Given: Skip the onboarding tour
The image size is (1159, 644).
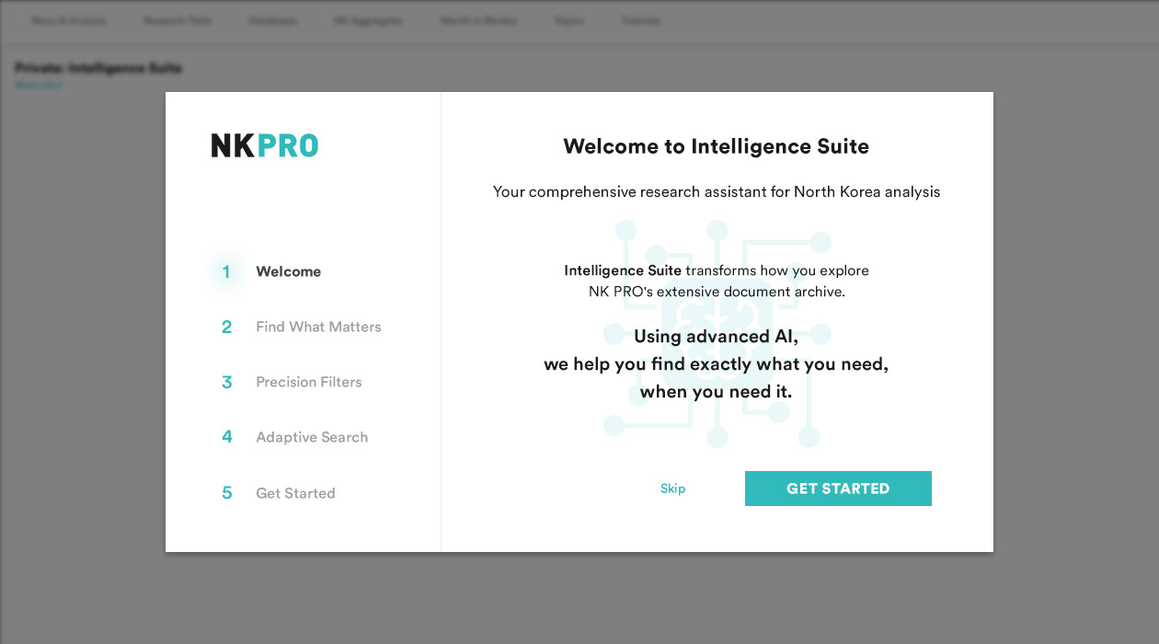Looking at the screenshot, I should (x=672, y=489).
